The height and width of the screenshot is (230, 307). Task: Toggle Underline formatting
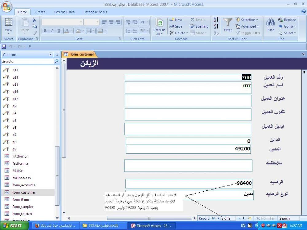click(59, 31)
